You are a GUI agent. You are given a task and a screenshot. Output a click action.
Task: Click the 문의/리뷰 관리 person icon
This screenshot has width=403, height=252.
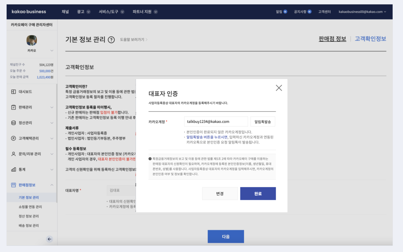(13, 154)
